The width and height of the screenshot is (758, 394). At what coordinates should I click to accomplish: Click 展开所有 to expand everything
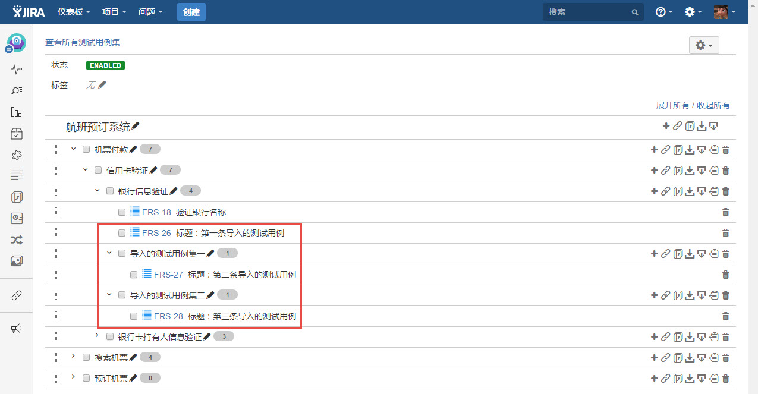point(672,105)
